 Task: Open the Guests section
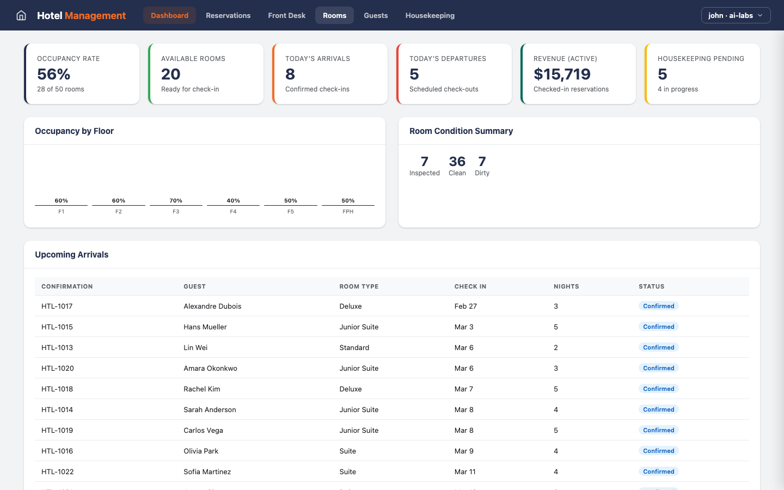(x=376, y=15)
